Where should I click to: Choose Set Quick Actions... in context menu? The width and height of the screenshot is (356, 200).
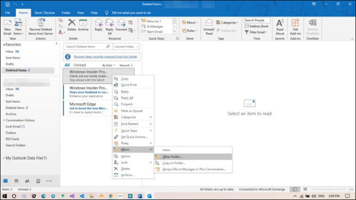pos(133,137)
